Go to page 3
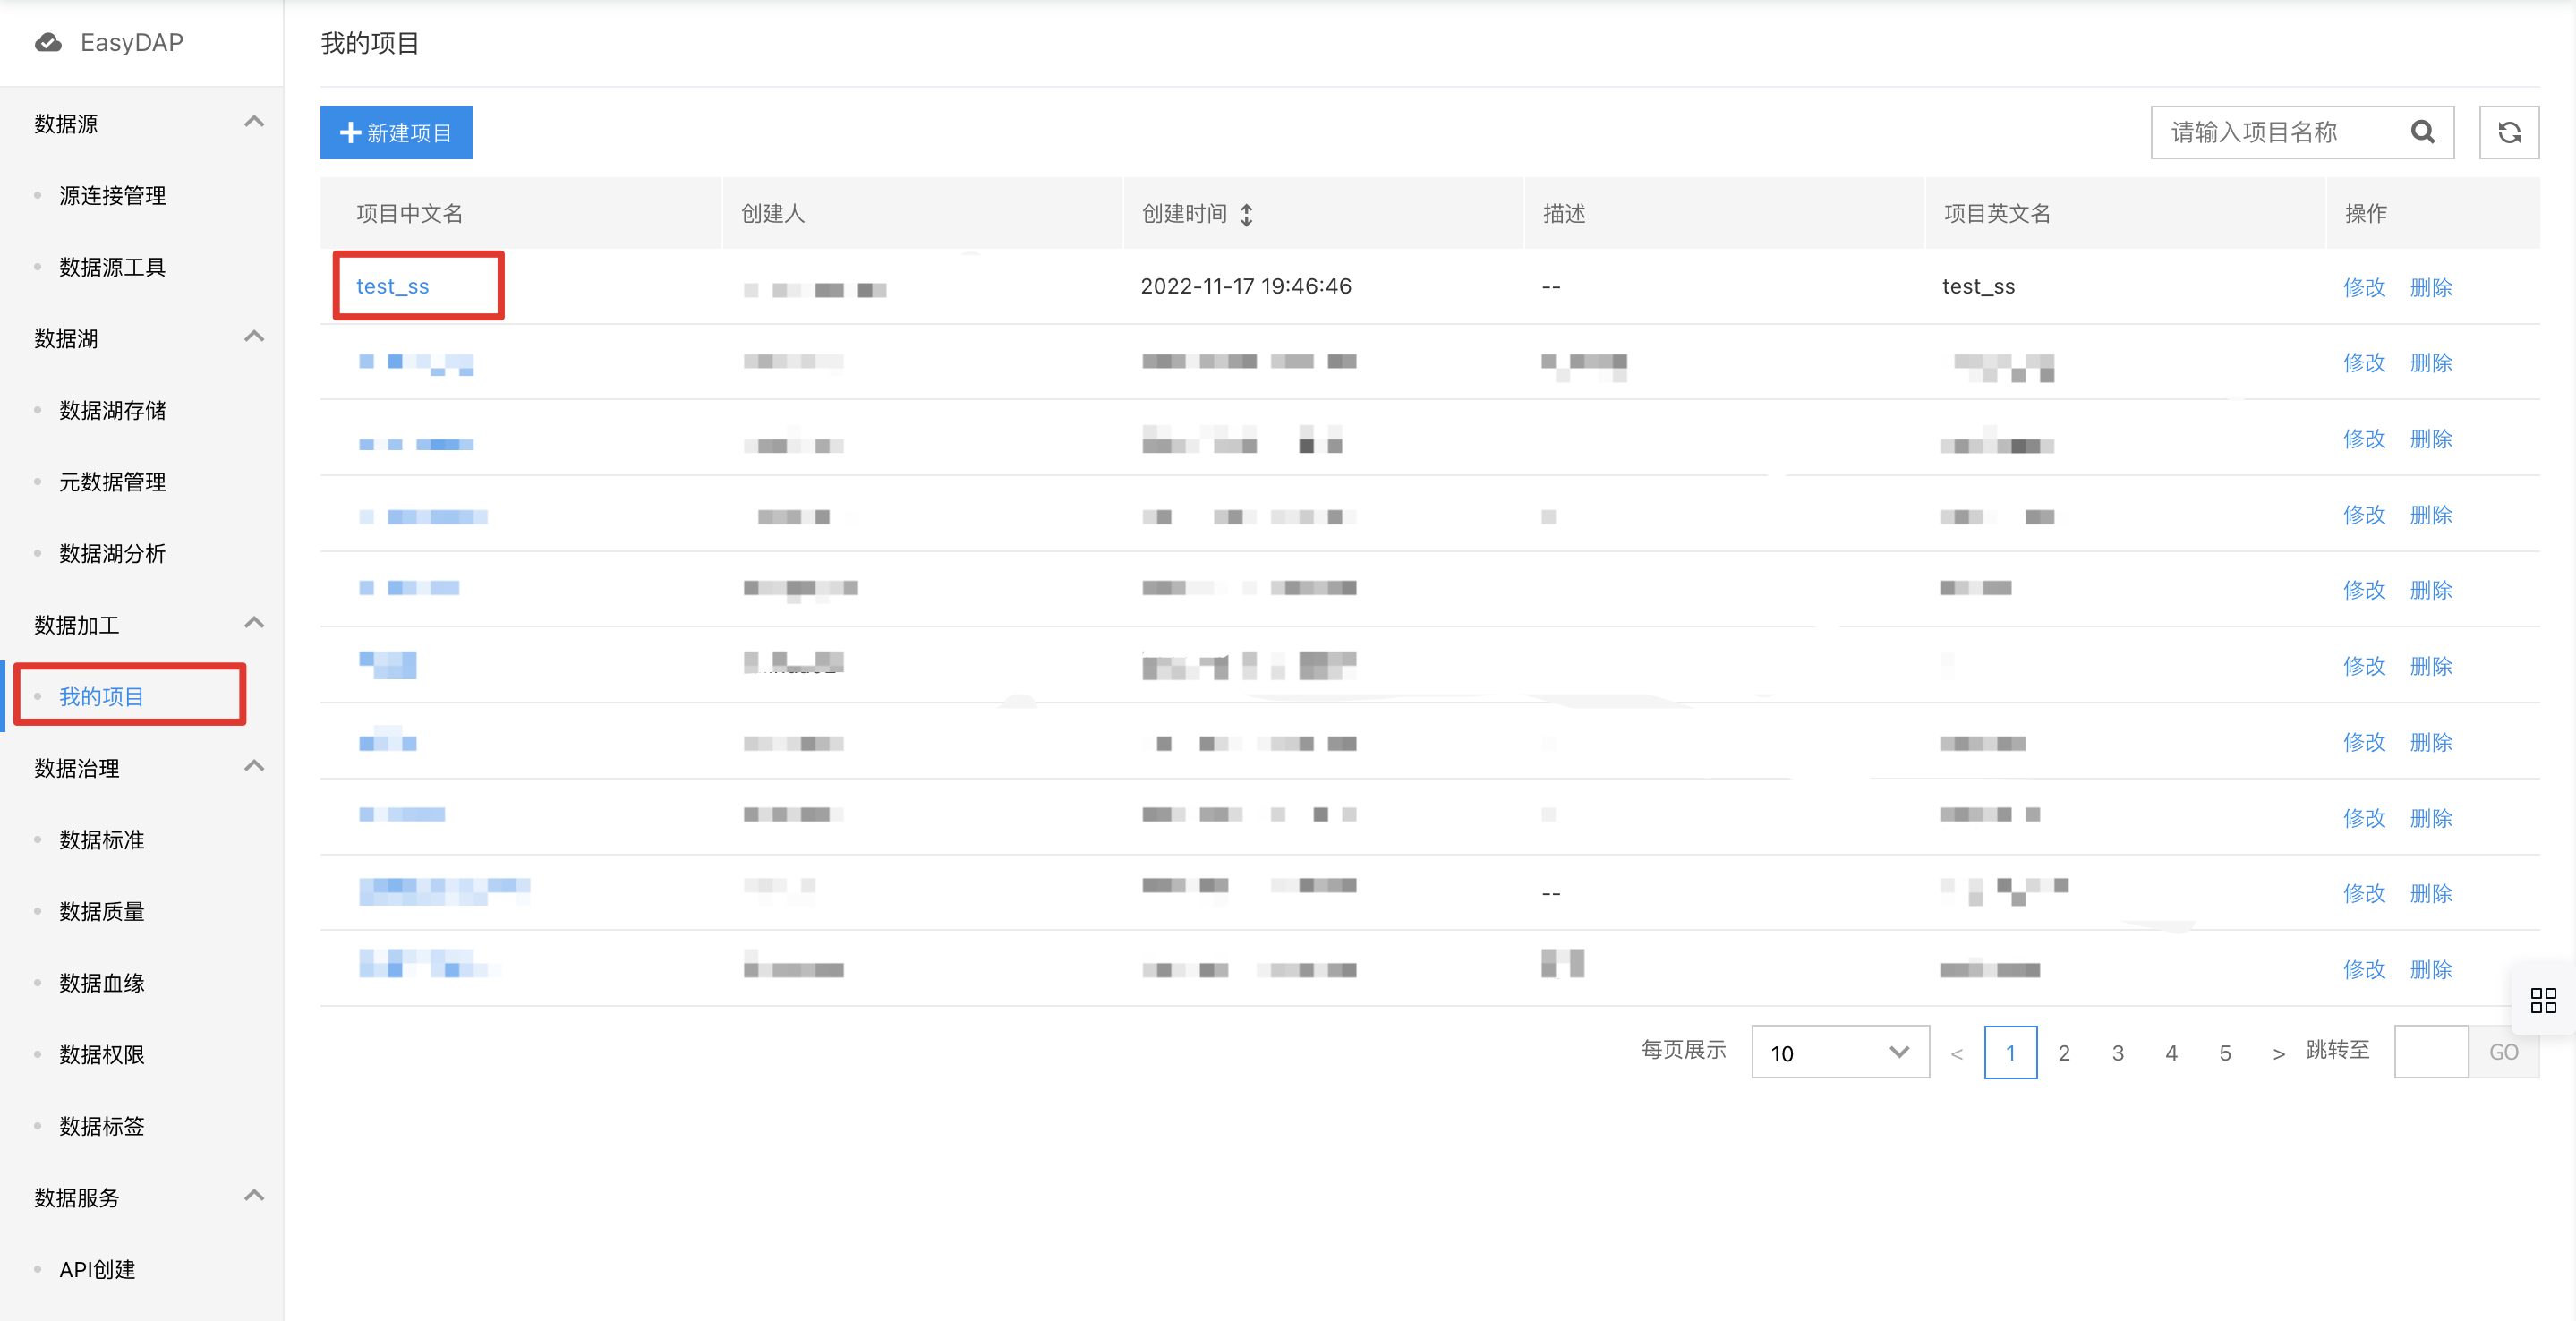 (2118, 1052)
